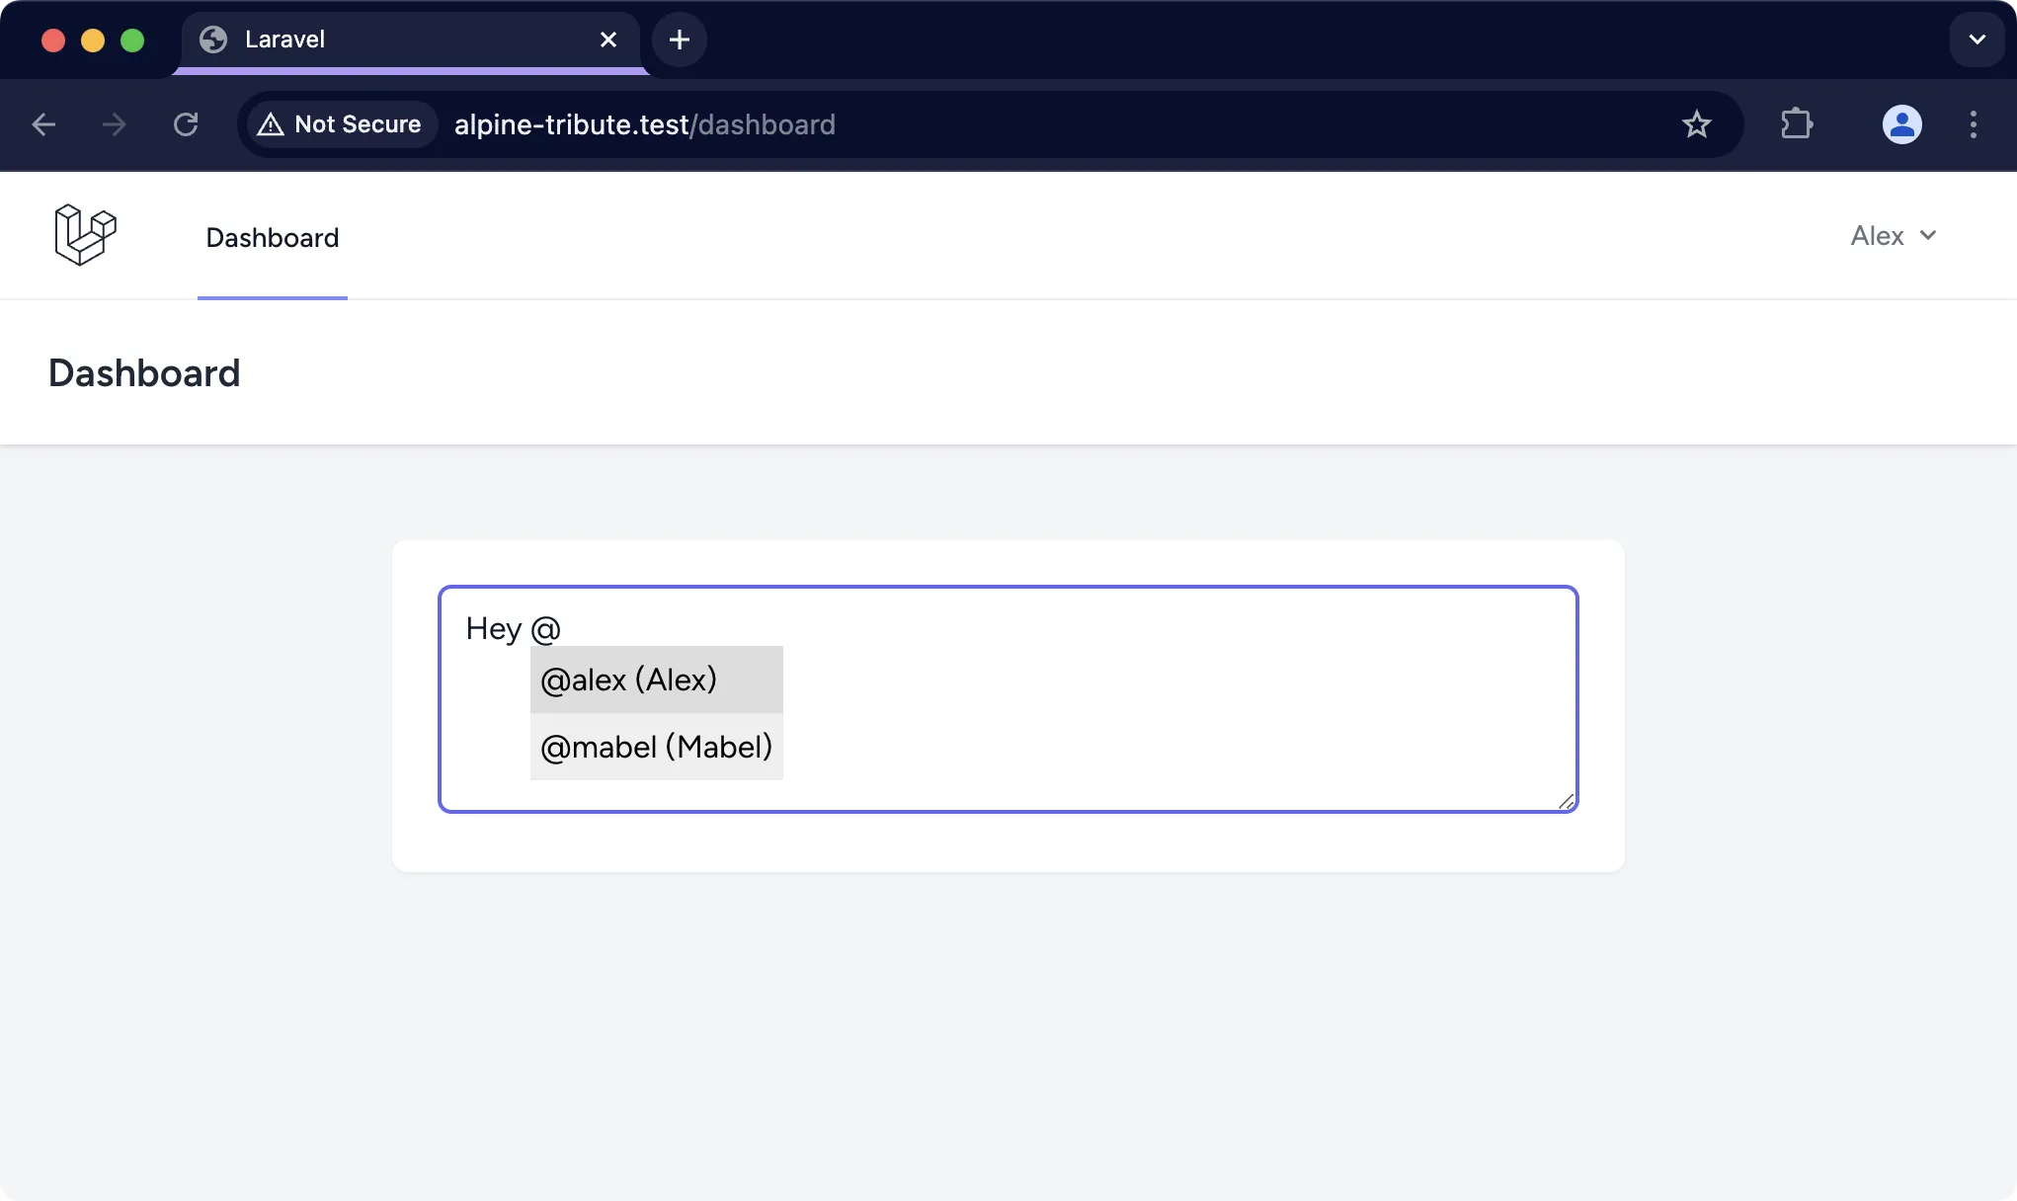Screen dimensions: 2017x1201
Task: Open the browser three-dot menu
Action: click(x=1974, y=124)
